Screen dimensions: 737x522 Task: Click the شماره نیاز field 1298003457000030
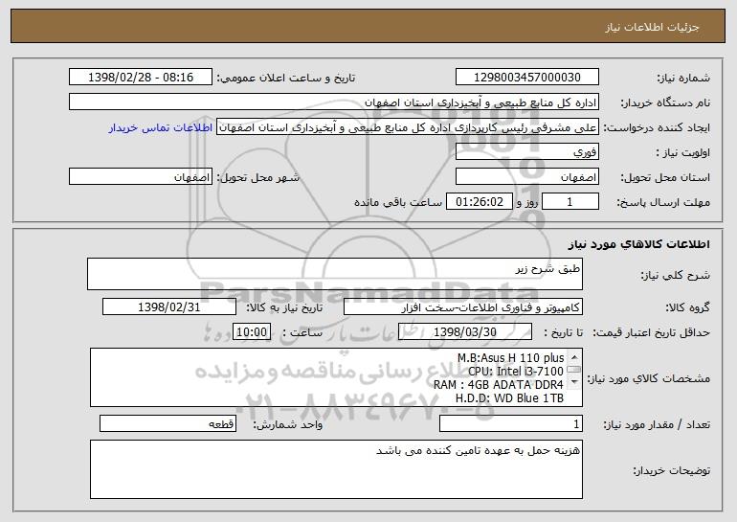pyautogui.click(x=526, y=78)
